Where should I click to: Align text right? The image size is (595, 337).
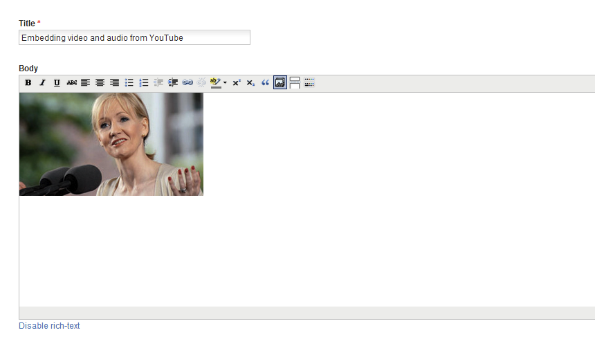[114, 83]
